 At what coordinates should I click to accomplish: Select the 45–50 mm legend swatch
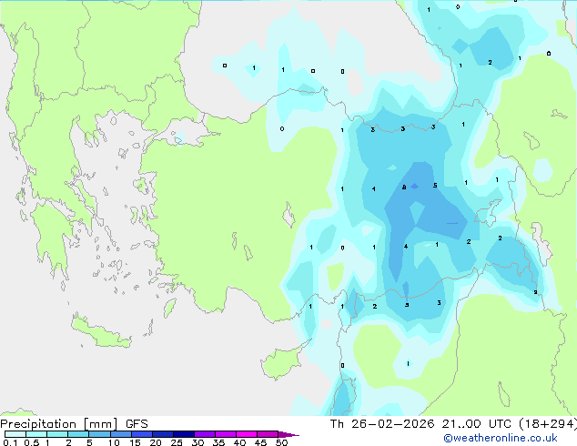[x=268, y=434]
